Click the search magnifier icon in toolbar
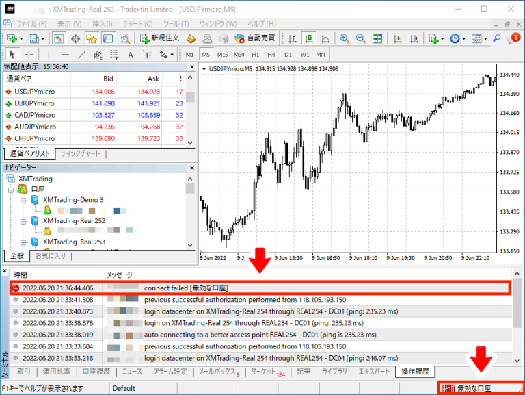Screen dimensions: 525x395 (498, 38)
